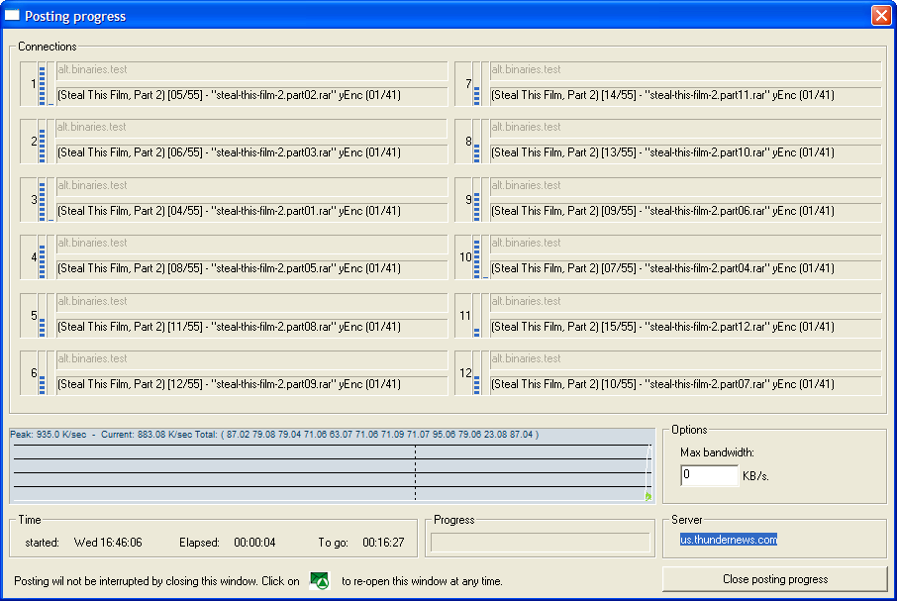The height and width of the screenshot is (601, 897).
Task: Click connection 12 alt.binaries.test newsgroup field
Action: click(685, 359)
